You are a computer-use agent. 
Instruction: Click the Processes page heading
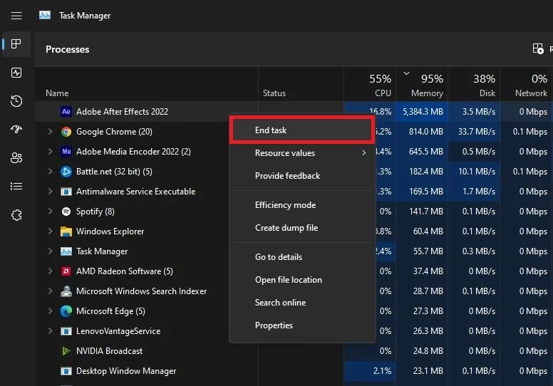pos(68,49)
